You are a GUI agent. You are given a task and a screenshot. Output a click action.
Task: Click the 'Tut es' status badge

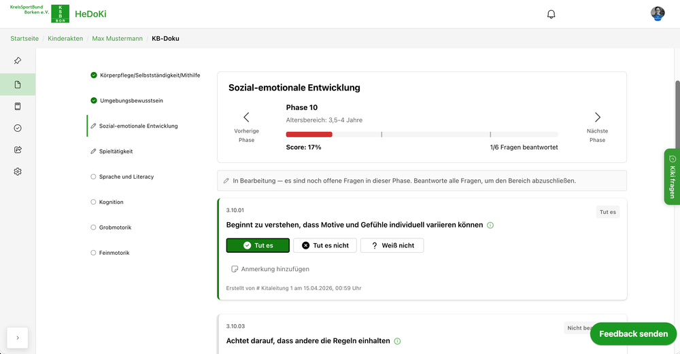607,212
